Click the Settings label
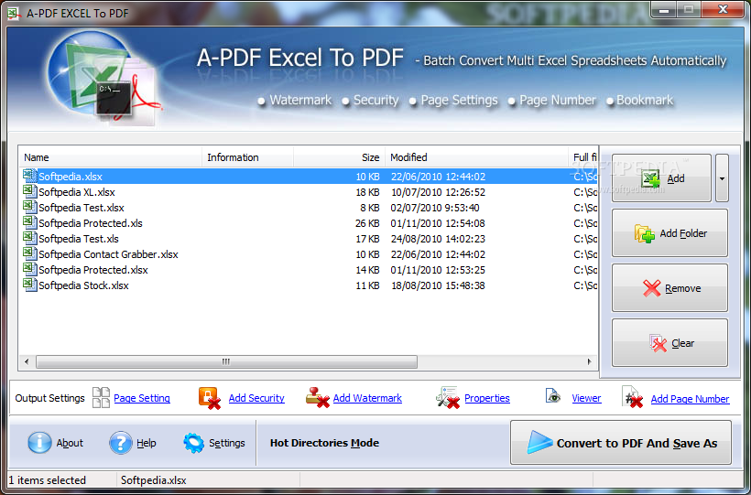This screenshot has width=751, height=495. coord(226,443)
